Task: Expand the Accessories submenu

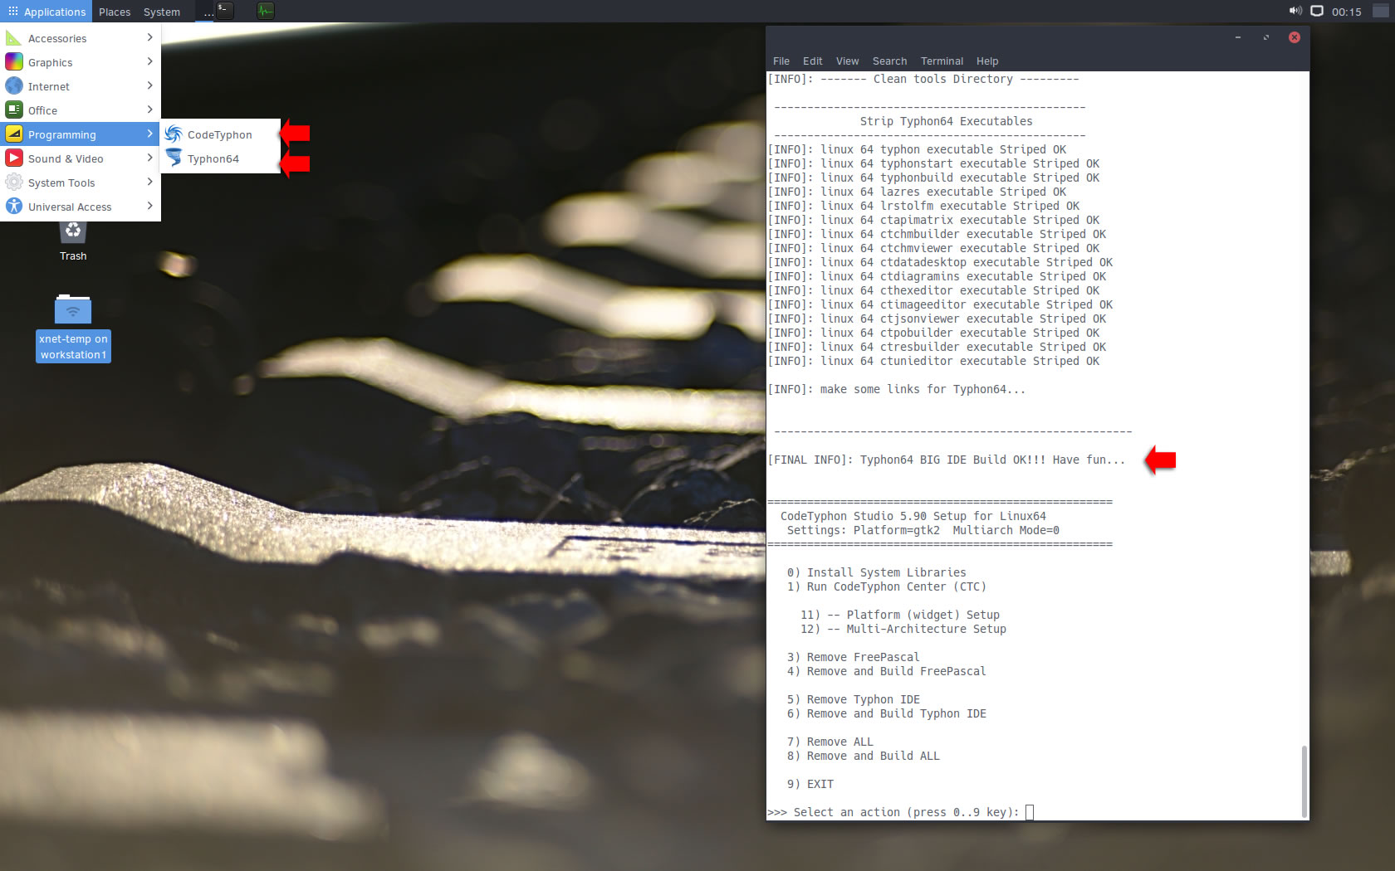Action: (80, 38)
